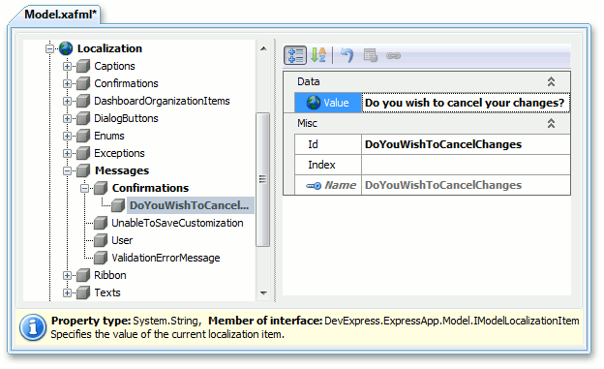This screenshot has height=369, width=604.
Task: Click the cube icon next to Enums
Action: pos(83,136)
